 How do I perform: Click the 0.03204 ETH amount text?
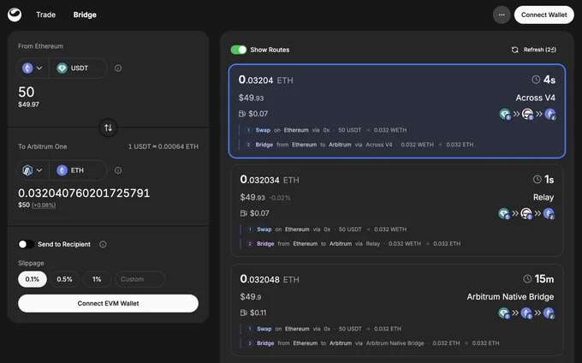pyautogui.click(x=266, y=80)
